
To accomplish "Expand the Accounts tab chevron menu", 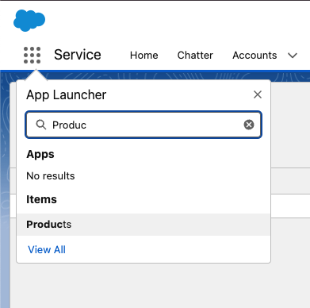I will [293, 56].
